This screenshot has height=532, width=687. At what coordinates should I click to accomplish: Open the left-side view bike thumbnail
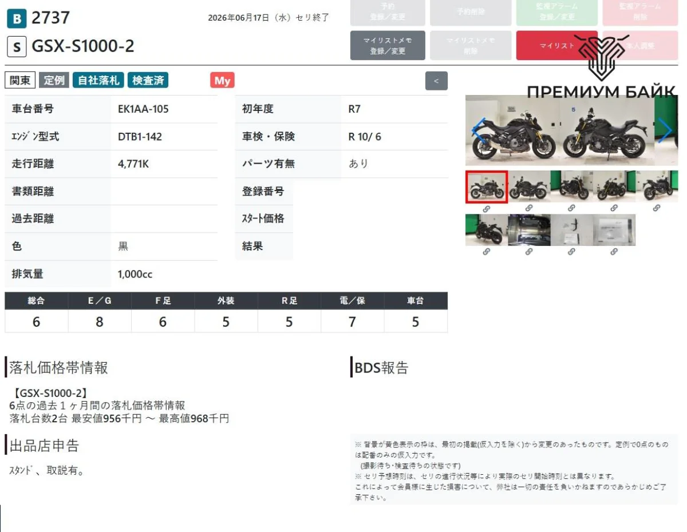529,186
